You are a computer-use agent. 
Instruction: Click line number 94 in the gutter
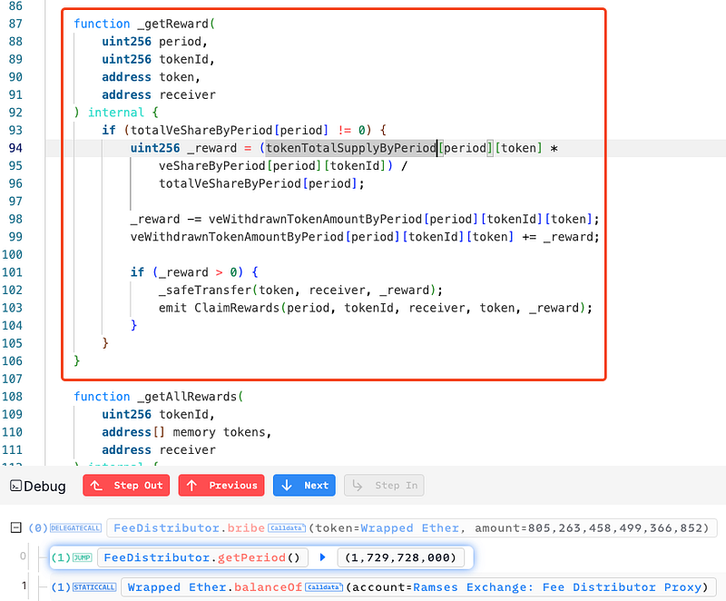tap(15, 148)
